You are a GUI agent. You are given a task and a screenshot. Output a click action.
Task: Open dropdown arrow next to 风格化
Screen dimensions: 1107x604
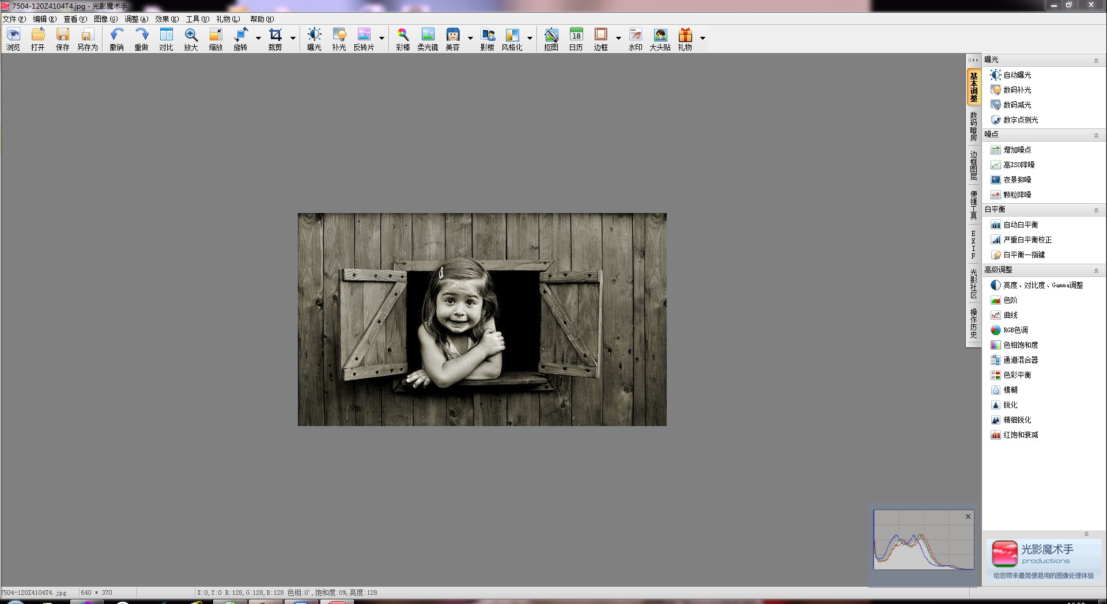[x=530, y=39]
